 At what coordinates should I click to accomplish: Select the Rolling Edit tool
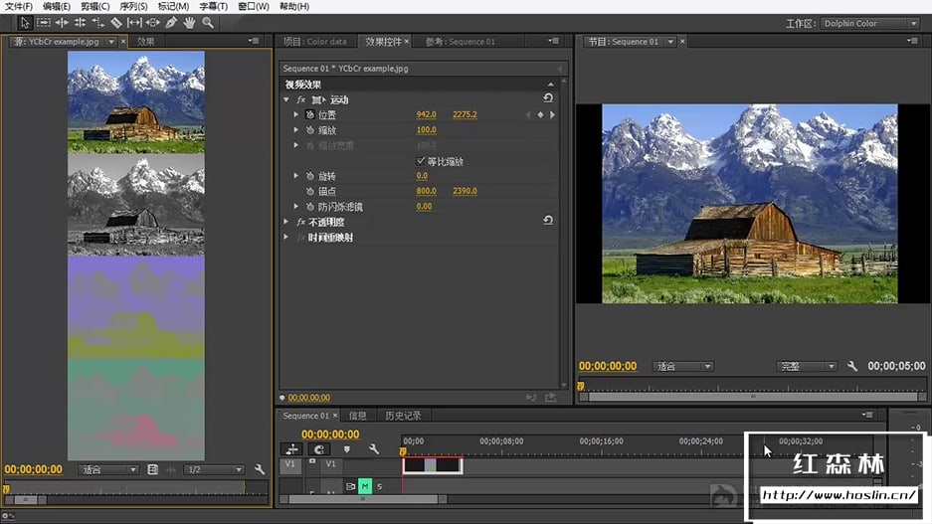tap(80, 23)
